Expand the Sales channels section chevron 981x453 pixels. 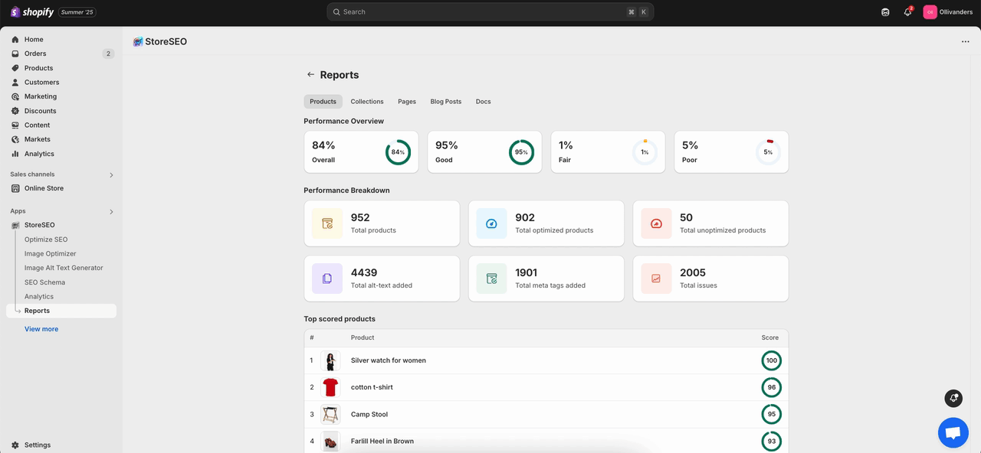pos(111,175)
